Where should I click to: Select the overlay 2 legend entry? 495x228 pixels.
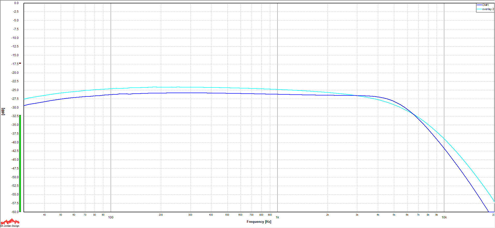tap(488, 9)
